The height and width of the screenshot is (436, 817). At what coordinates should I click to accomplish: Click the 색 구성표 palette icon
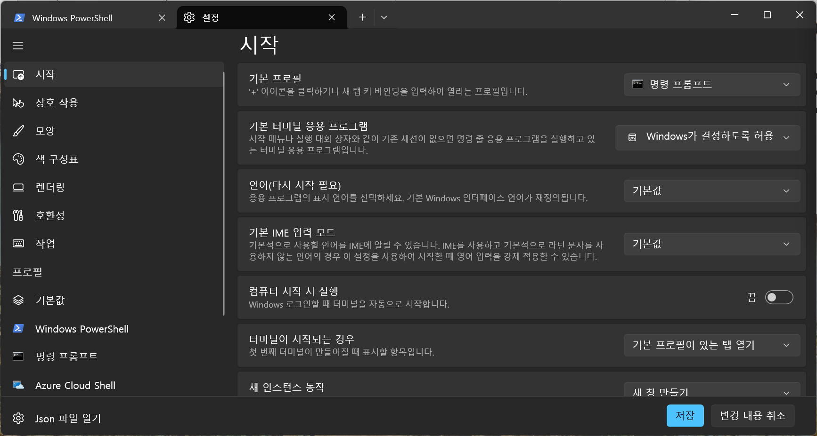click(18, 159)
